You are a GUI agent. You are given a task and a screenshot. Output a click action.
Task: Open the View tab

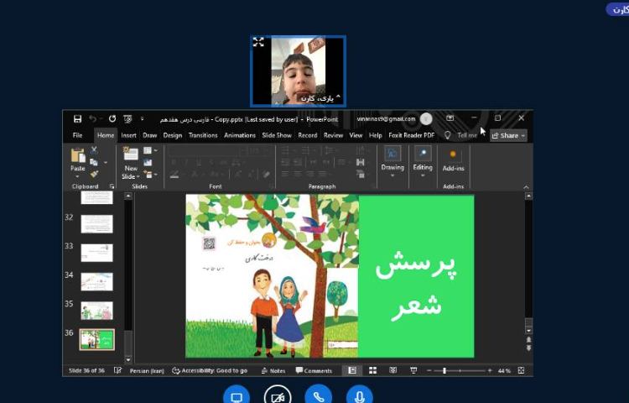tap(356, 136)
